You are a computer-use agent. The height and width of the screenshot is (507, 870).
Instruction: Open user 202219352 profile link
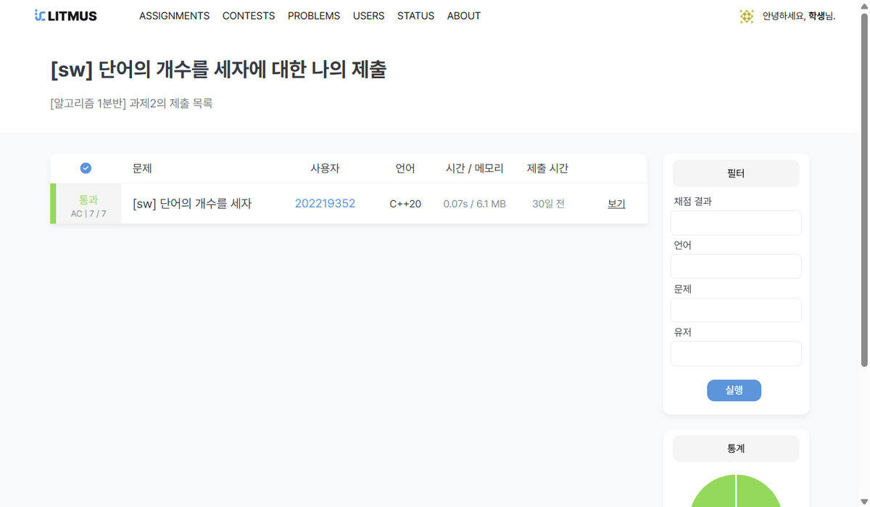click(x=325, y=204)
